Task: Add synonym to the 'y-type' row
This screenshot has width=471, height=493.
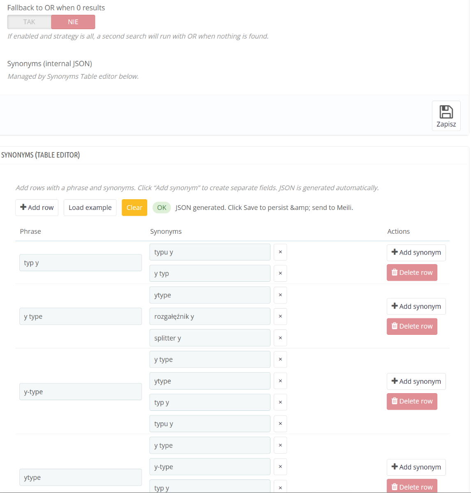Action: pyautogui.click(x=416, y=382)
